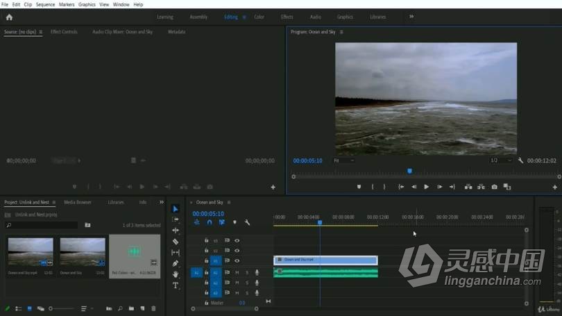This screenshot has height=316, width=562.
Task: Select the Razor tool
Action: (x=176, y=242)
